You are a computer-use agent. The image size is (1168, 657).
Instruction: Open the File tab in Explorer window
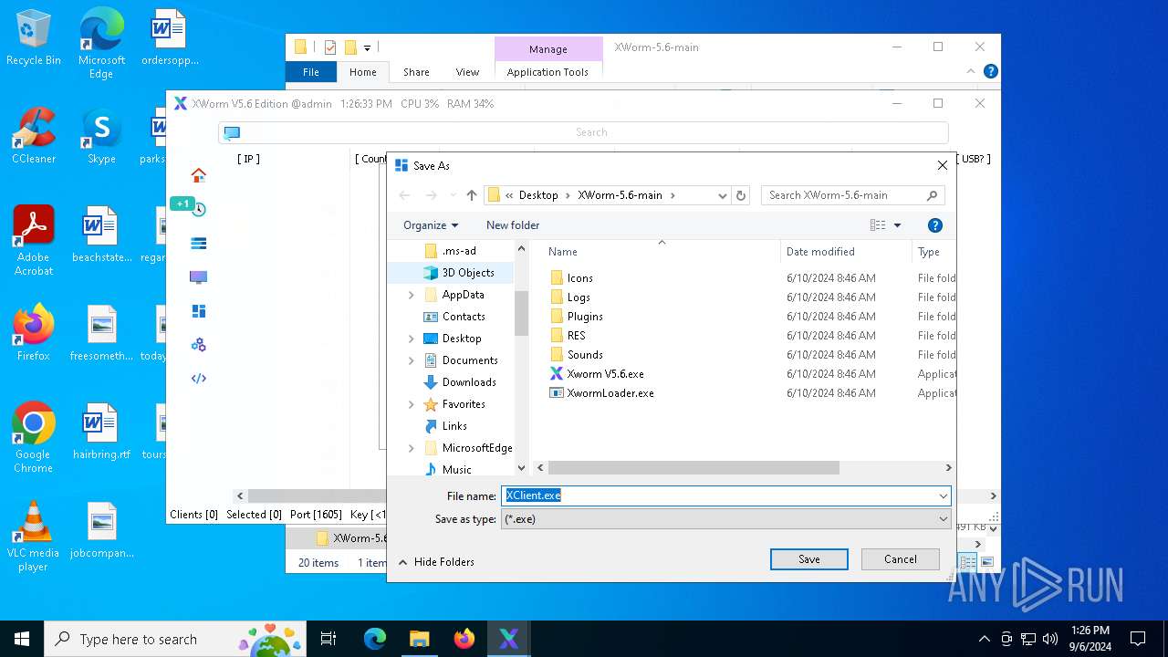click(311, 72)
